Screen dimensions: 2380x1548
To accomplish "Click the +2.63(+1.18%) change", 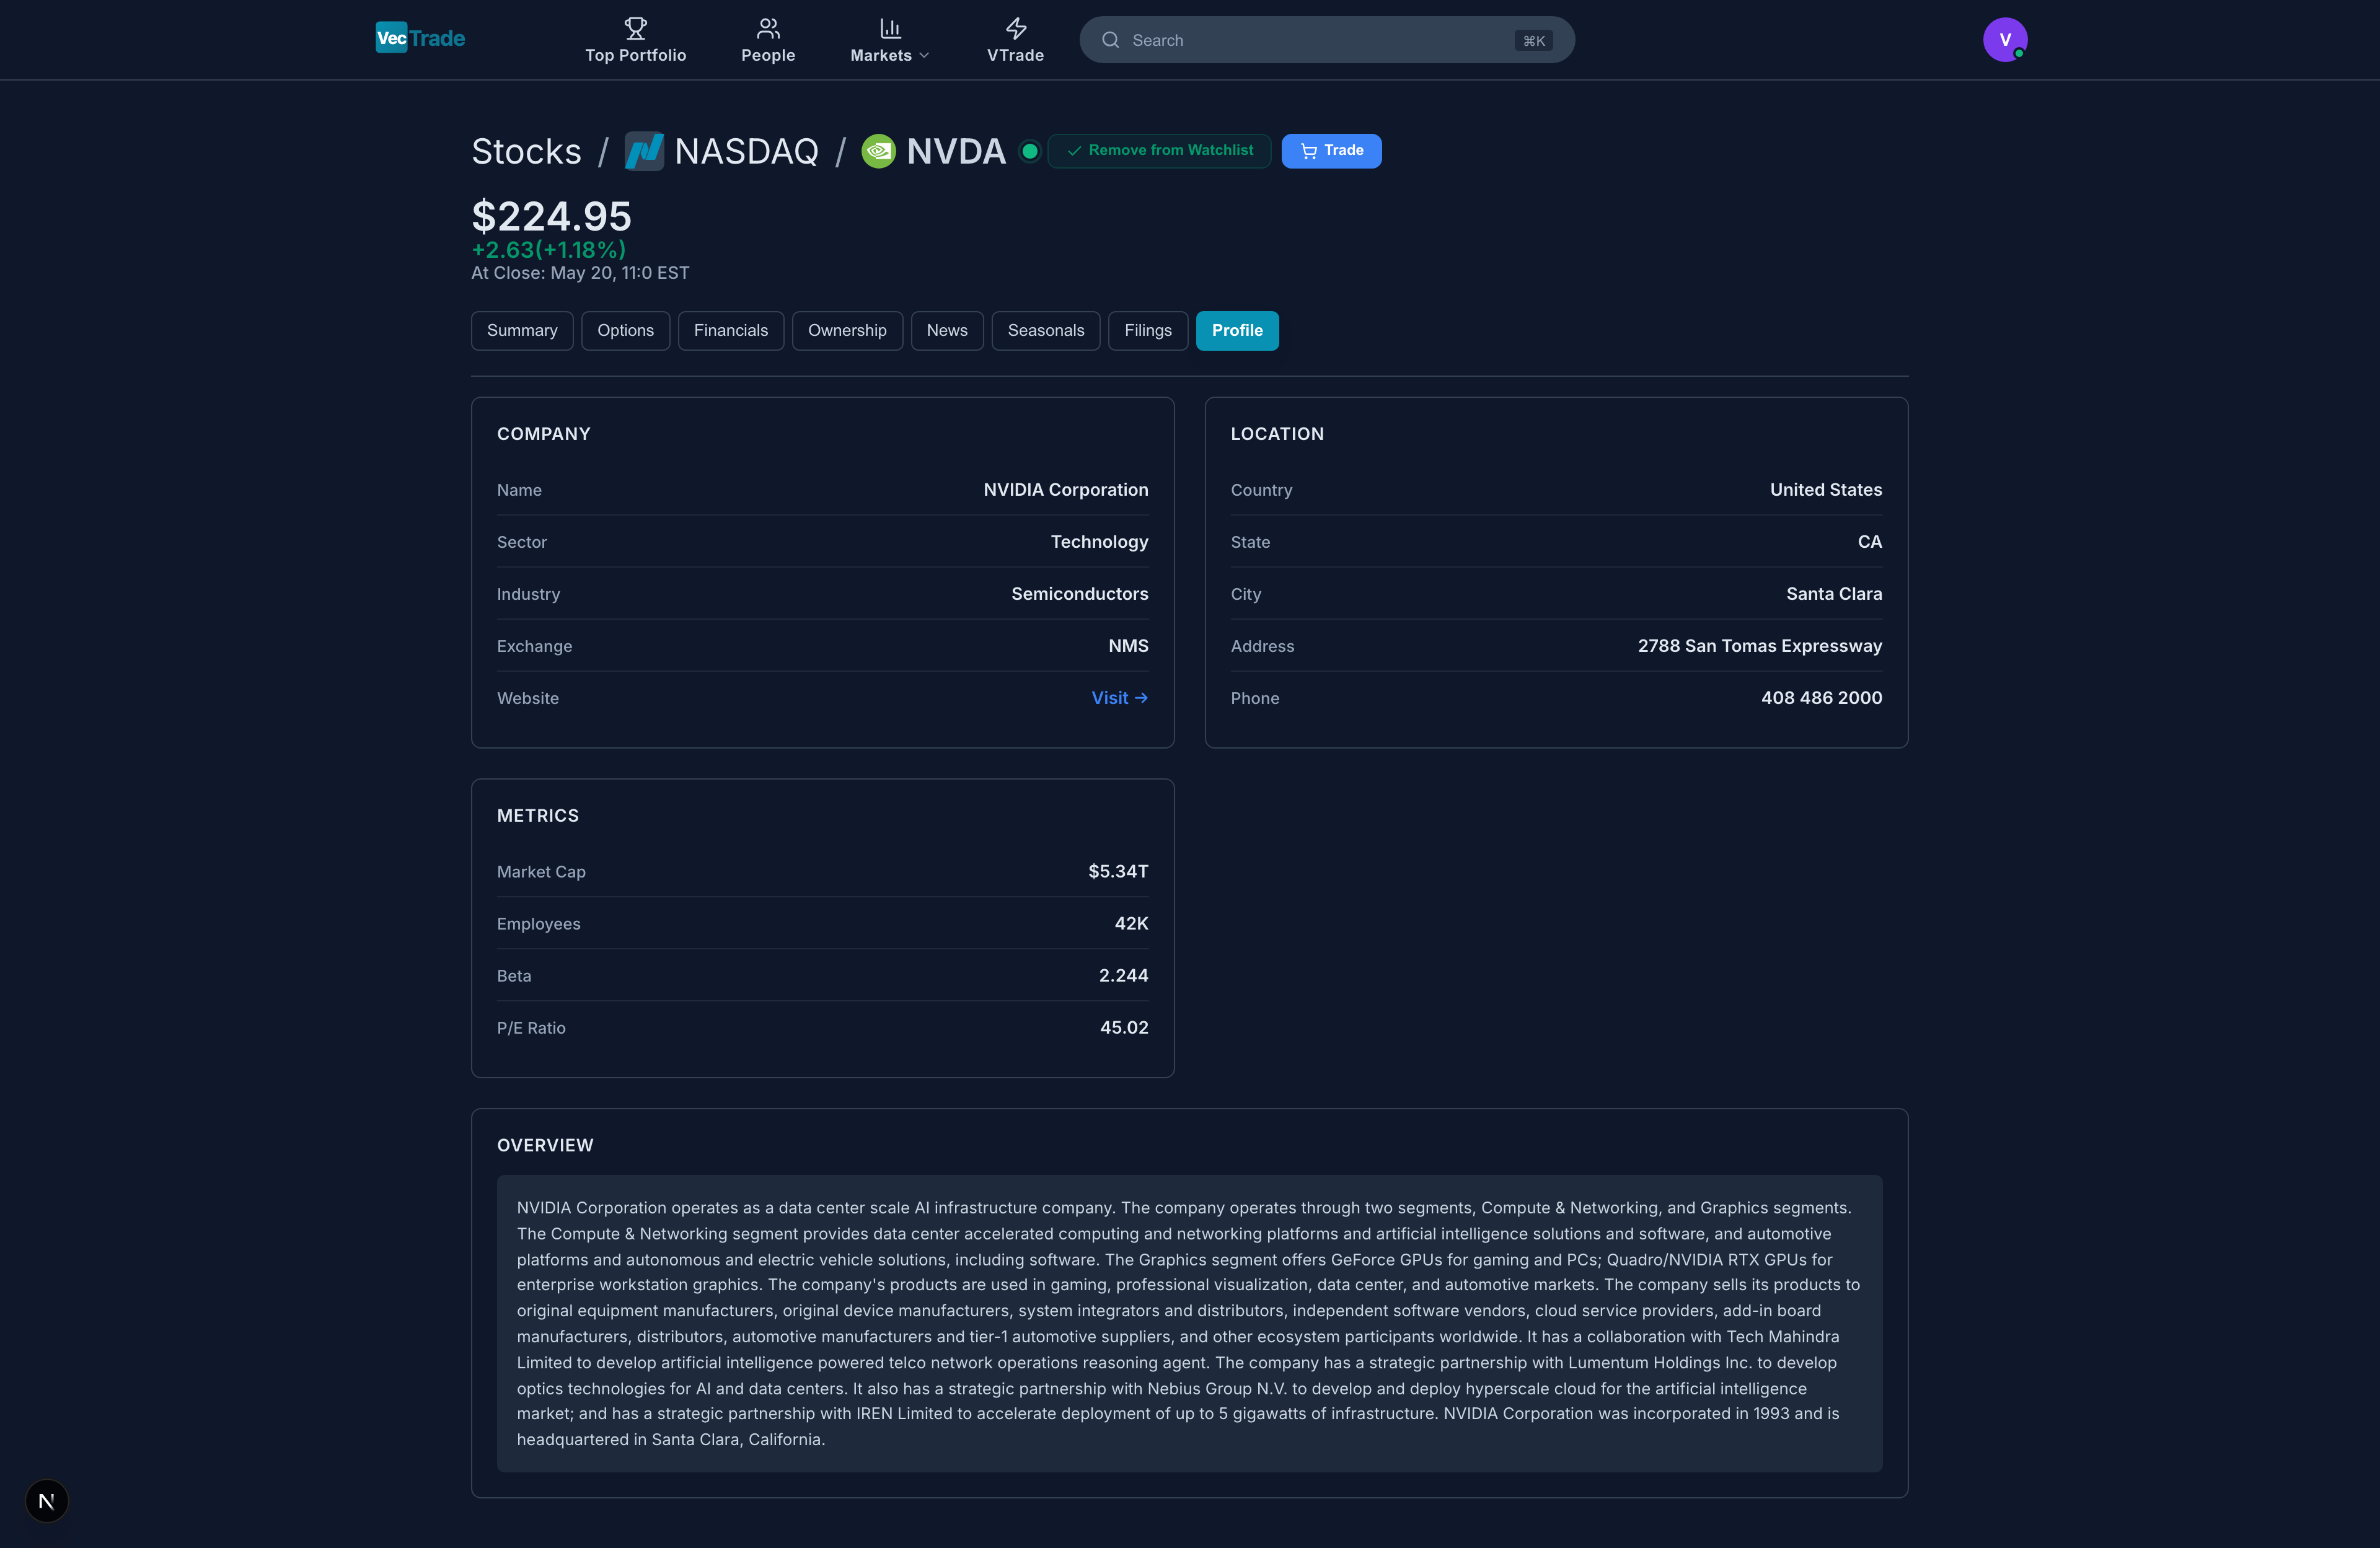I will click(x=549, y=250).
